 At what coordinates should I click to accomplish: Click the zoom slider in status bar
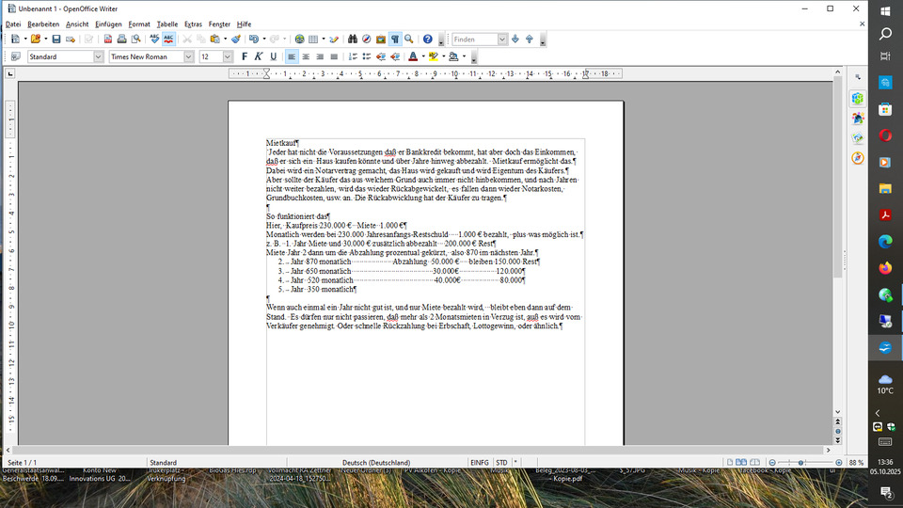coord(801,463)
